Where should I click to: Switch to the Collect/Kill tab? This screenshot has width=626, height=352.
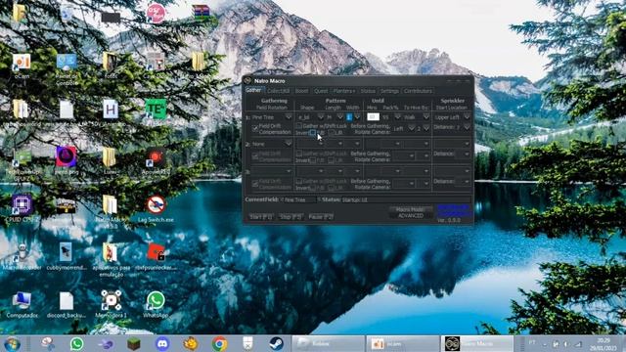[x=278, y=91]
